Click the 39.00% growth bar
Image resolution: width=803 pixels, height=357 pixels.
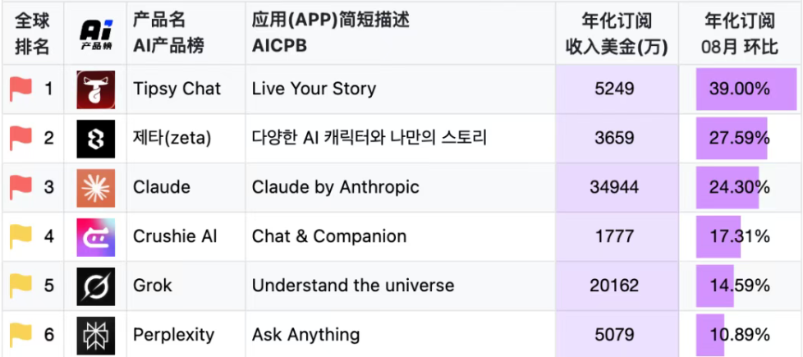tap(746, 89)
